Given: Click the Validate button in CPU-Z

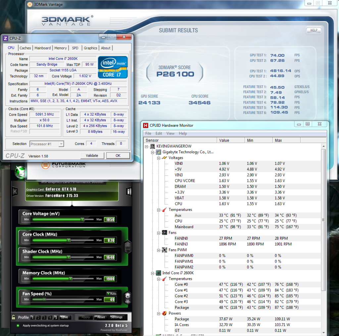Looking at the screenshot, I should 92,156.
